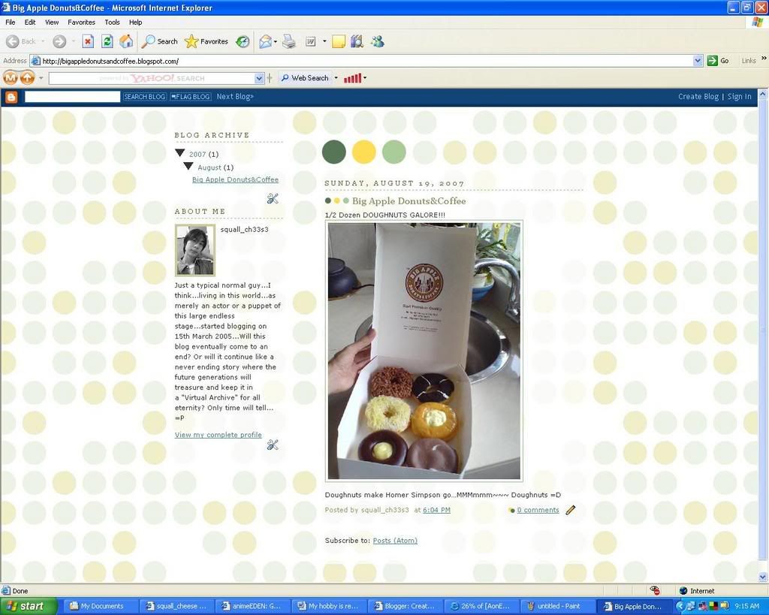This screenshot has width=769, height=615.
Task: Click the red signal bars toolbar icon
Action: coord(352,78)
